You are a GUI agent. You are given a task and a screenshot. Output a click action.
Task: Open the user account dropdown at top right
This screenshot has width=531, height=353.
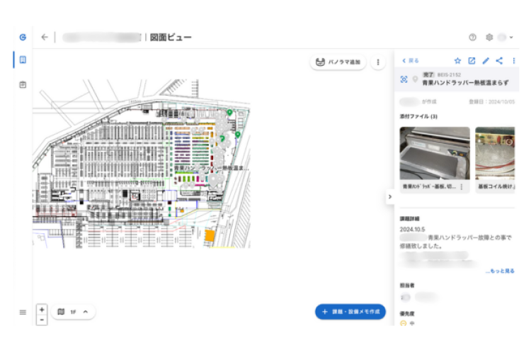(506, 38)
